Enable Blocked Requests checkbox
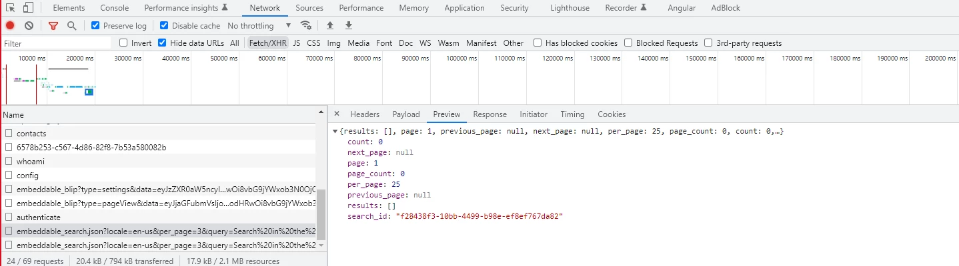This screenshot has width=959, height=266. pyautogui.click(x=628, y=43)
